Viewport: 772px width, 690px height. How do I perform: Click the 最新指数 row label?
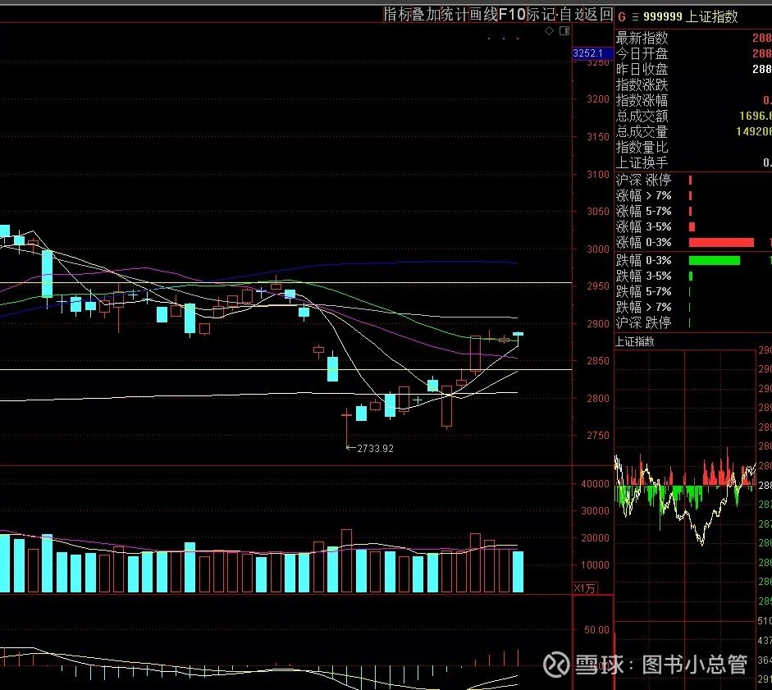(x=642, y=38)
